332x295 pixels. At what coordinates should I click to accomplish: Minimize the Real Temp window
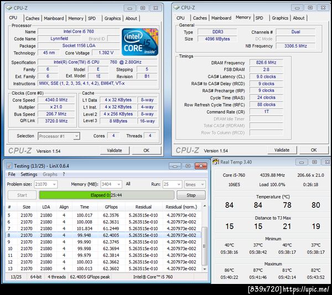(302, 162)
